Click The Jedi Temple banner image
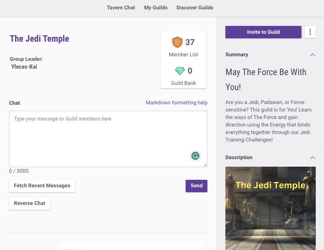324x250 pixels. (270, 208)
